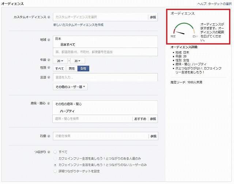This screenshot has height=184, width=234.
Task: Open 新しいカスタムオーディエンスを作成 link
Action: pos(78,25)
